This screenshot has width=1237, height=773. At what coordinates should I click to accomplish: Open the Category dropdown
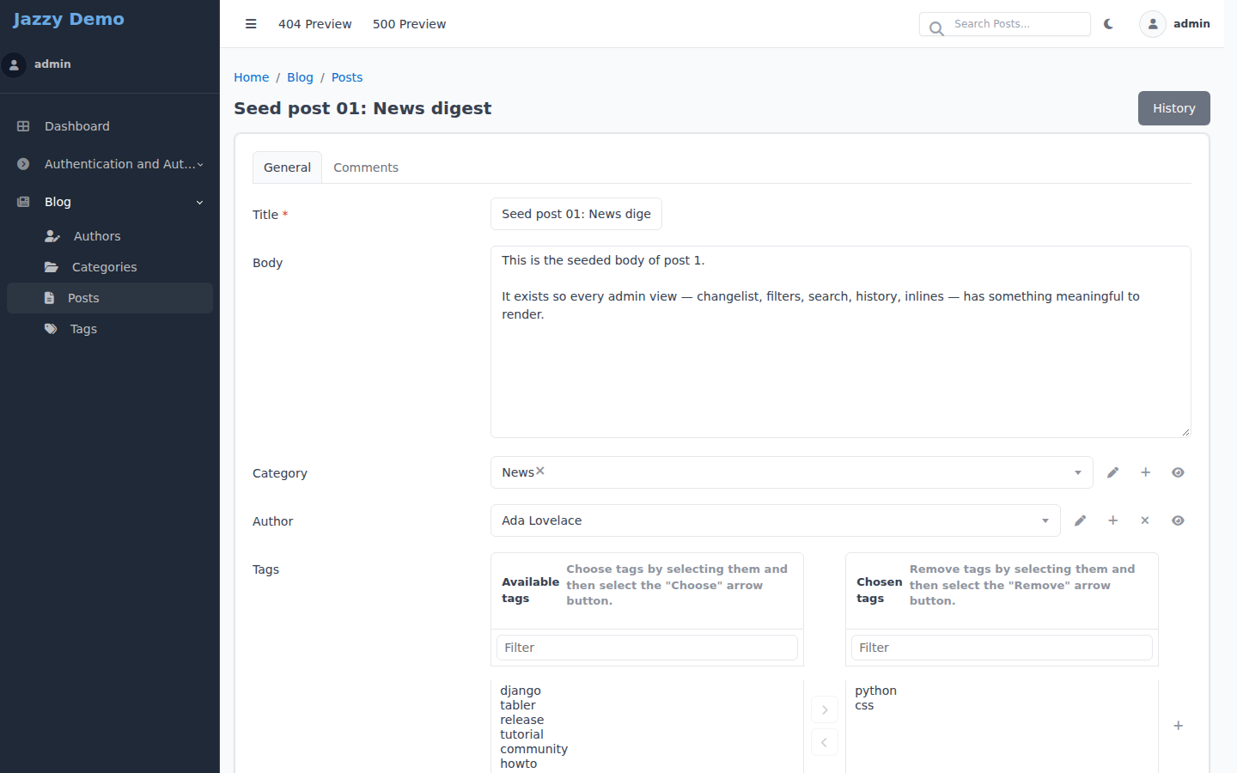click(x=791, y=472)
